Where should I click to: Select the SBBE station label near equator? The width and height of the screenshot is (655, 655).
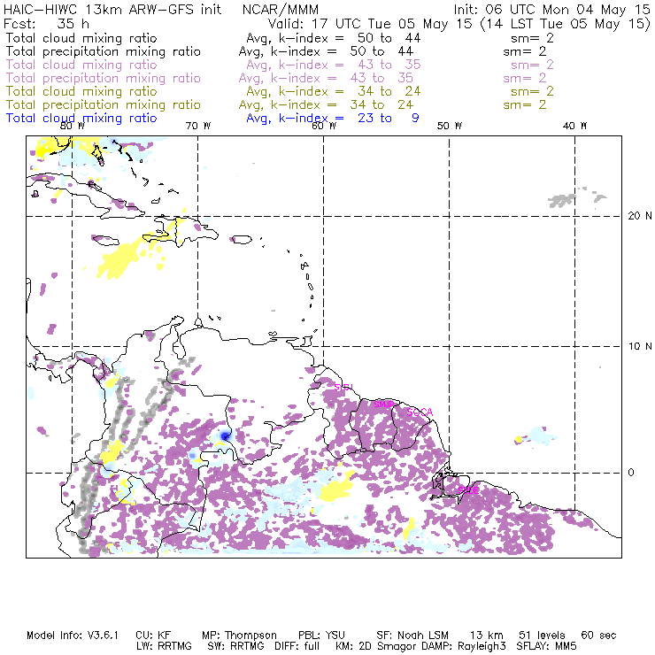(x=467, y=489)
